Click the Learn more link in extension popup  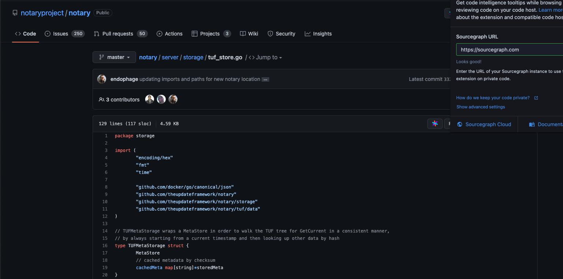551,10
